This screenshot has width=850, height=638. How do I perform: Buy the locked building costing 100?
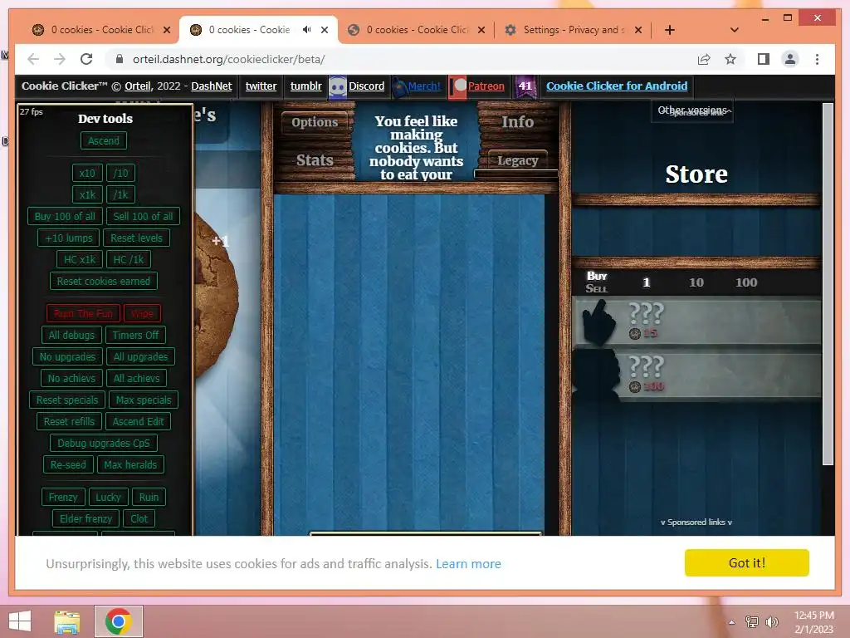696,375
